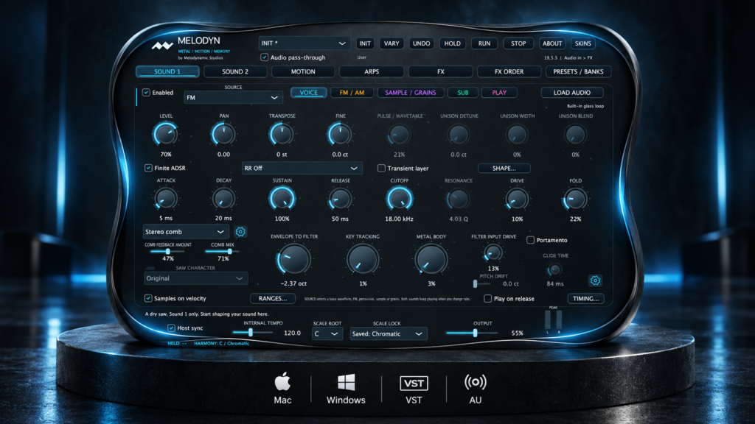Click the HOLD button
Image resolution: width=755 pixels, height=424 pixels.
click(452, 43)
